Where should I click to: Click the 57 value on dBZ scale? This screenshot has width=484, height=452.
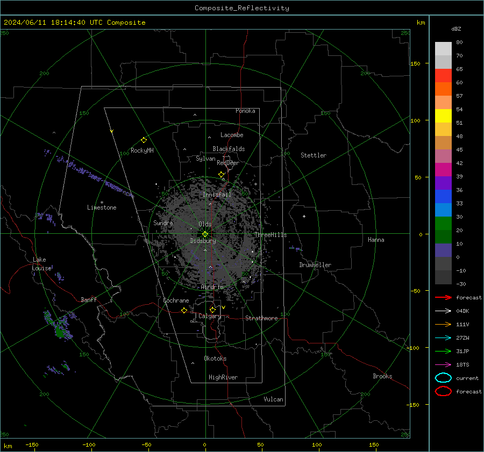pyautogui.click(x=459, y=96)
